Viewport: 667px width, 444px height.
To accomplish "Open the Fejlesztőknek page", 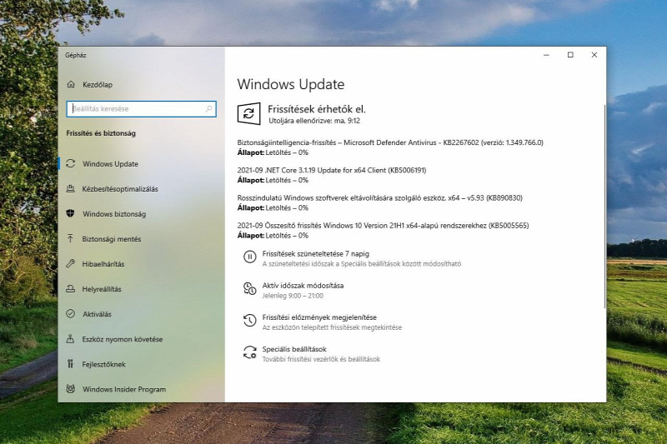I will (x=140, y=364).
